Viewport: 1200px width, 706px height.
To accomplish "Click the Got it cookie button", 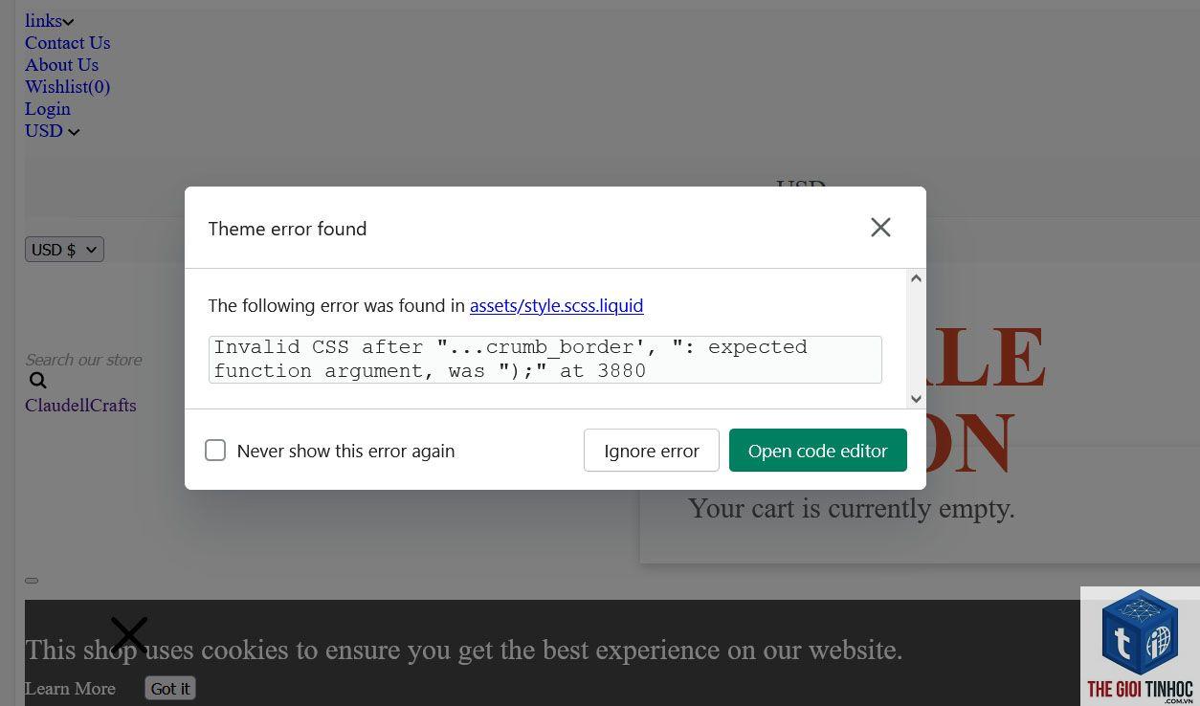I will (170, 688).
